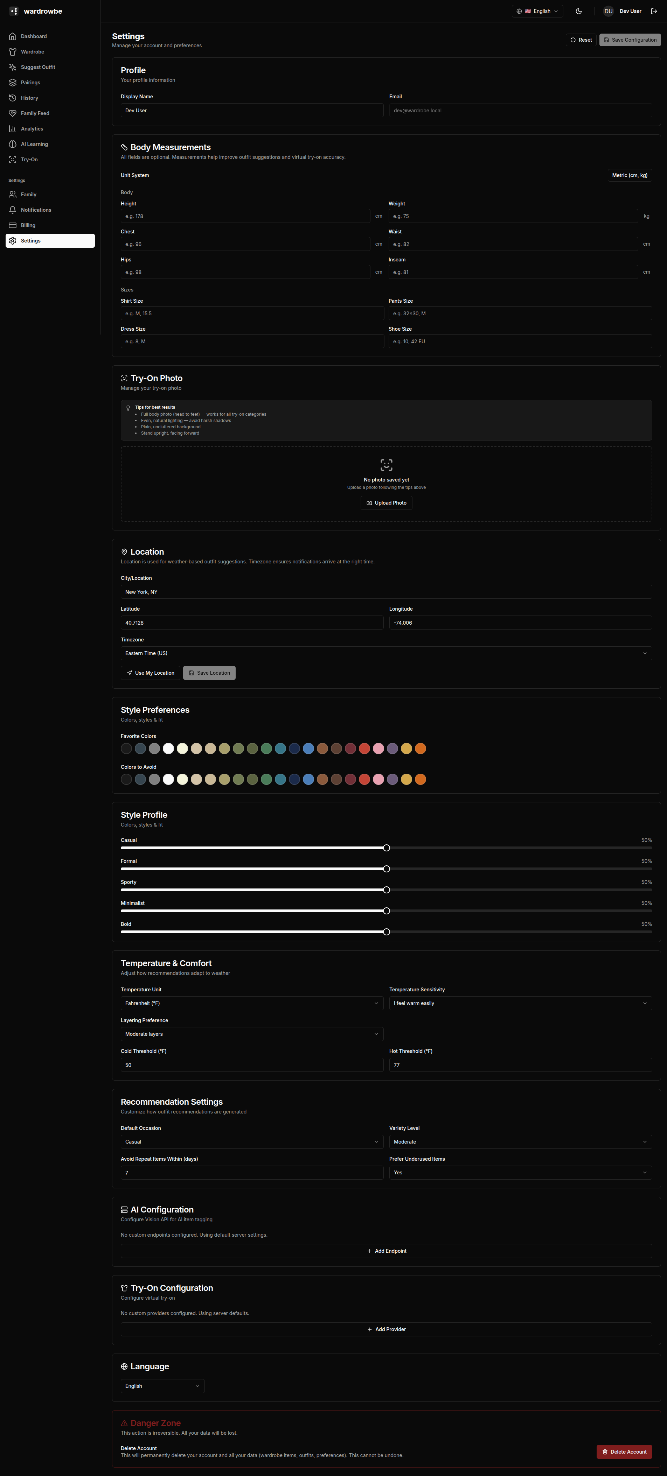Open the Variety Level dropdown
Image resolution: width=667 pixels, height=1476 pixels.
(519, 1141)
